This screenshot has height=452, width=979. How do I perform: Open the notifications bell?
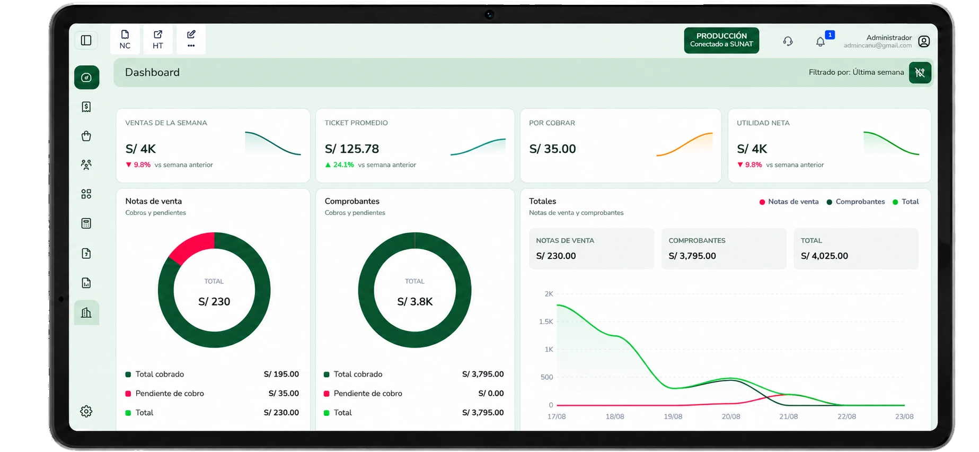(x=821, y=41)
